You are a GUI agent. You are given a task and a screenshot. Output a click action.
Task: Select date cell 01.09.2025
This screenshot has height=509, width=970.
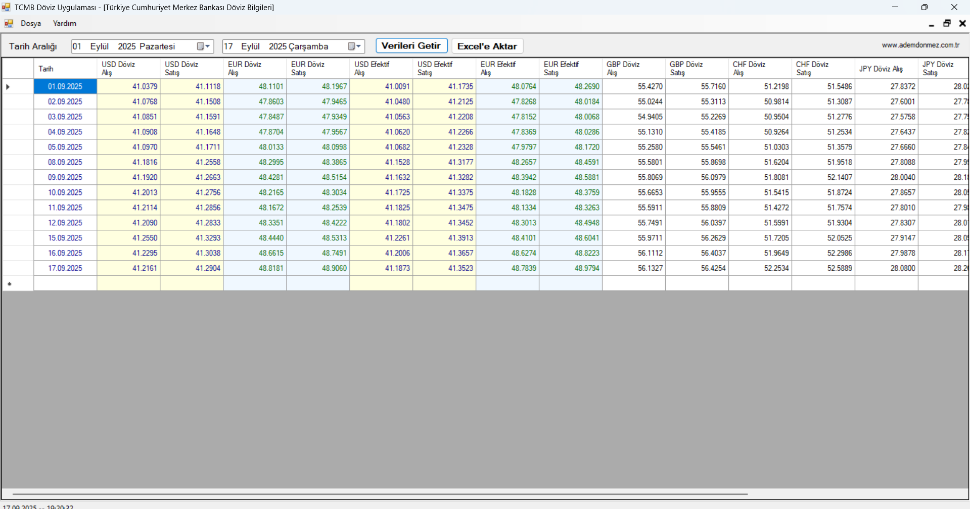pos(65,86)
